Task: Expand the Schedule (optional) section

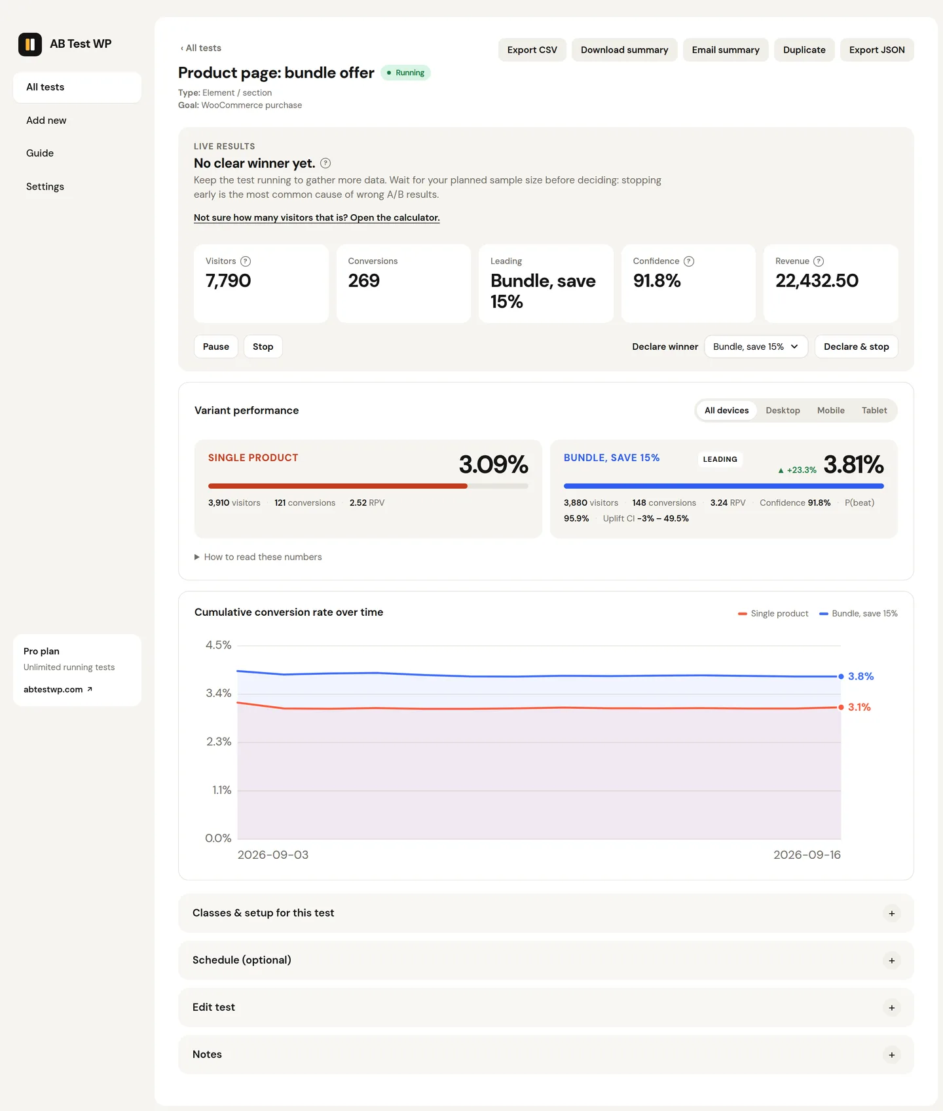Action: pyautogui.click(x=545, y=960)
